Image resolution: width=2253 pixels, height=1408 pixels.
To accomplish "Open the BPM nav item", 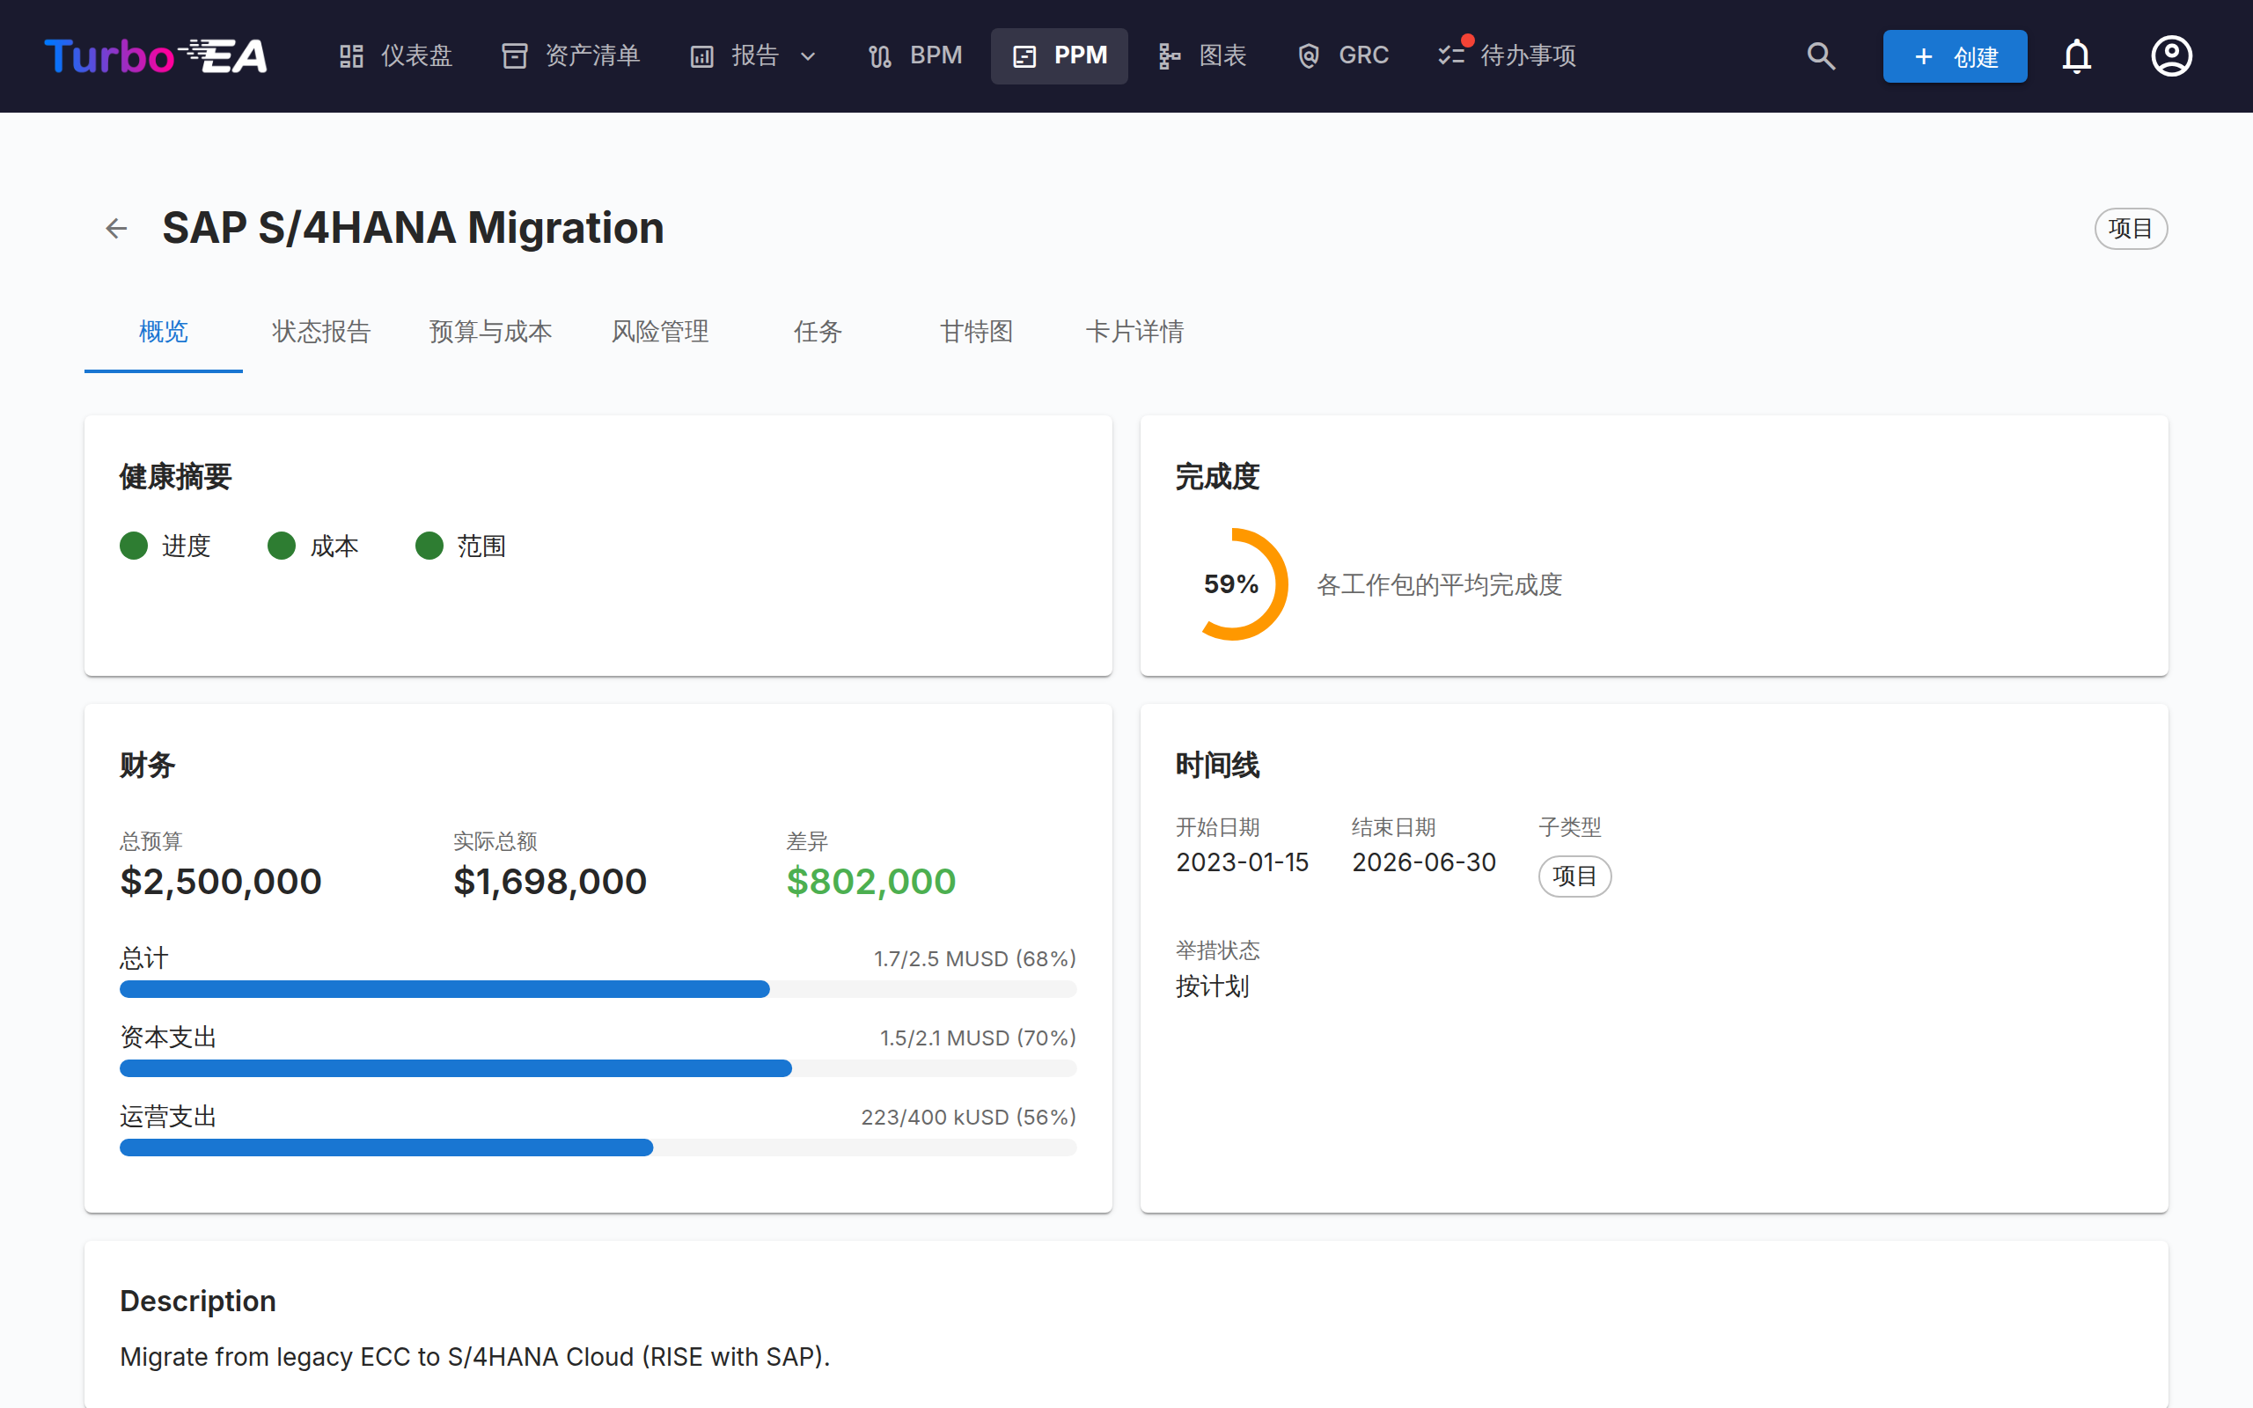I will point(915,55).
